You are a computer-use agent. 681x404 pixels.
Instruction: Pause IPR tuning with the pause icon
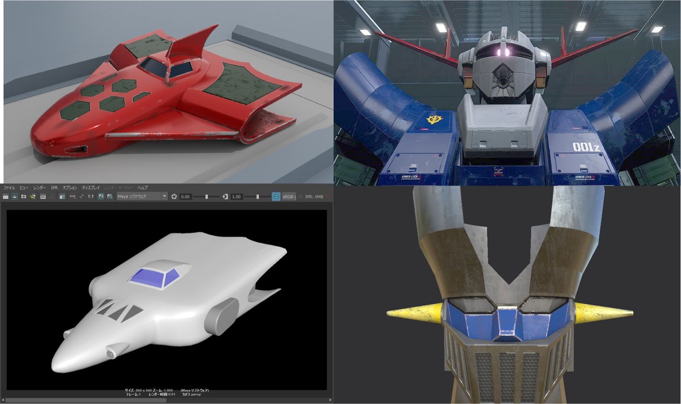(300, 196)
